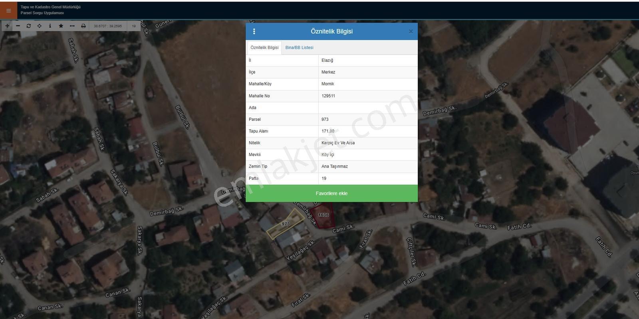Select the Öznitelik Bilgisi tab
Image resolution: width=639 pixels, height=319 pixels.
point(264,47)
